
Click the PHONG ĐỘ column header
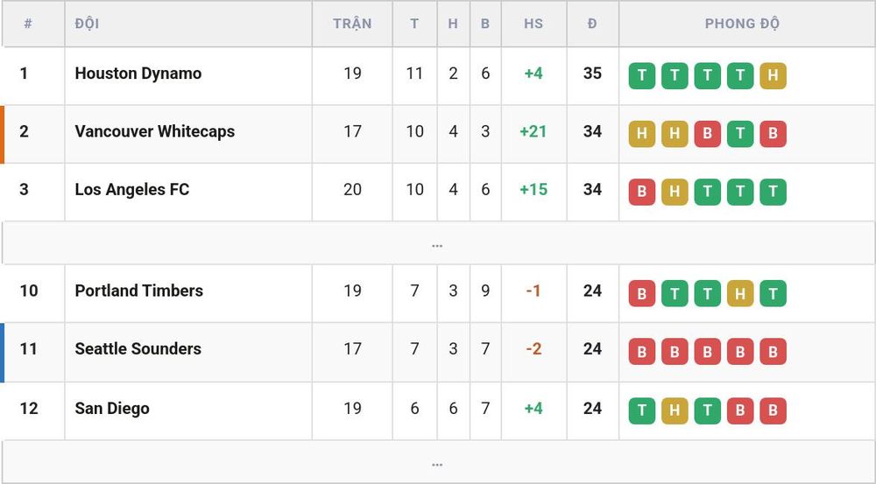pyautogui.click(x=742, y=24)
